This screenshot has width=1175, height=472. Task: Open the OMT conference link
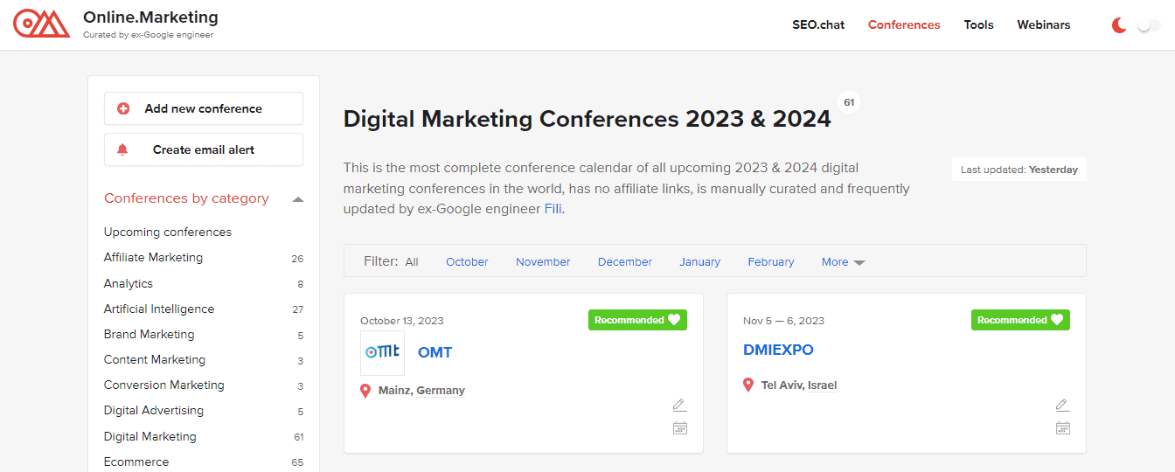435,352
